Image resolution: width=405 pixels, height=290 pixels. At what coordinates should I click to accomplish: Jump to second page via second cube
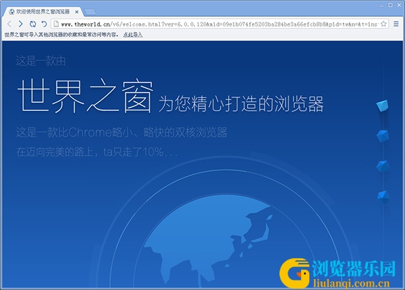[383, 136]
